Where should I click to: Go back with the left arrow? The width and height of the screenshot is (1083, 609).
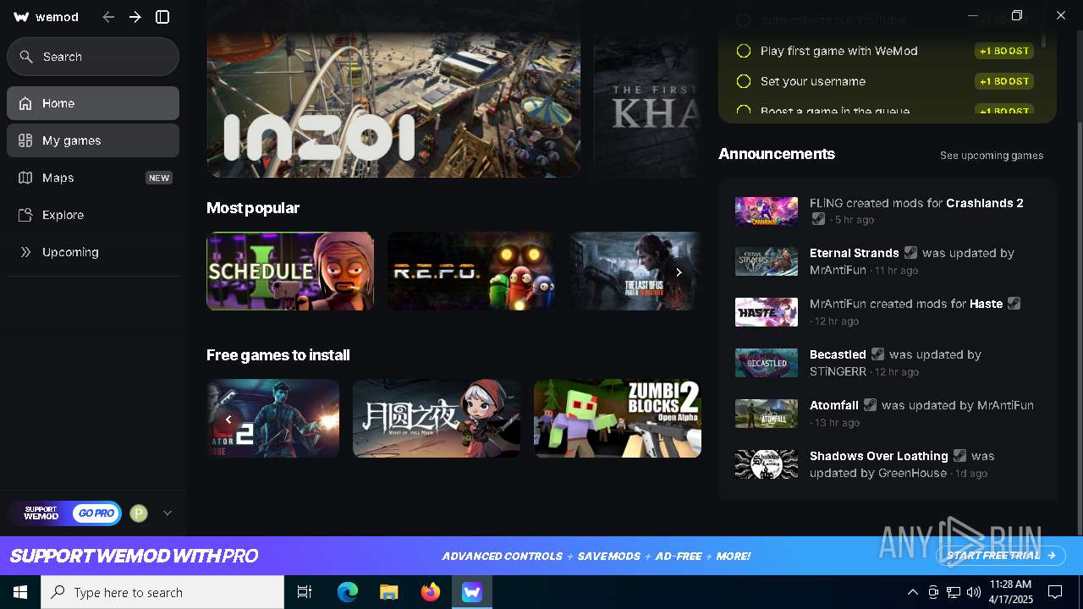point(108,17)
